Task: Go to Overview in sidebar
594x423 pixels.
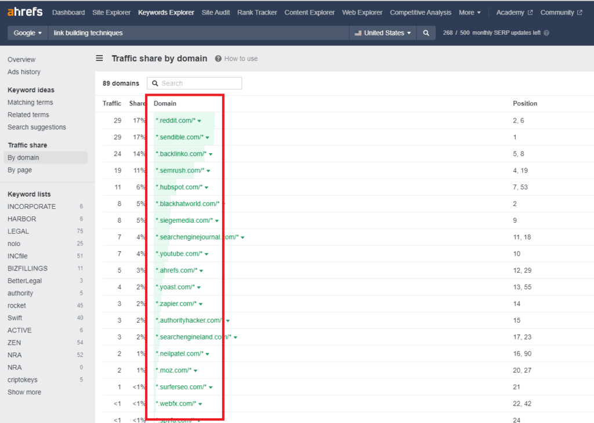Action: (21, 60)
